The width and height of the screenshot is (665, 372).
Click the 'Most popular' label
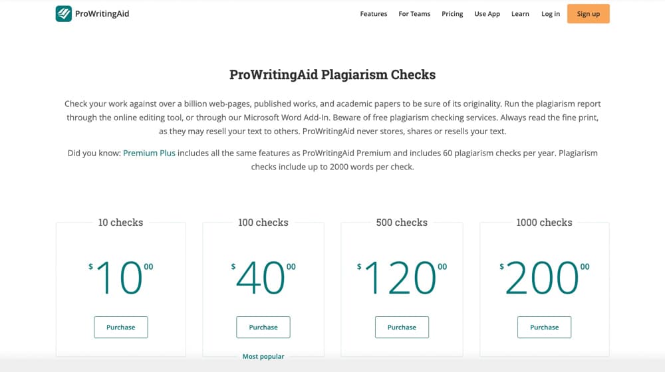coord(263,356)
